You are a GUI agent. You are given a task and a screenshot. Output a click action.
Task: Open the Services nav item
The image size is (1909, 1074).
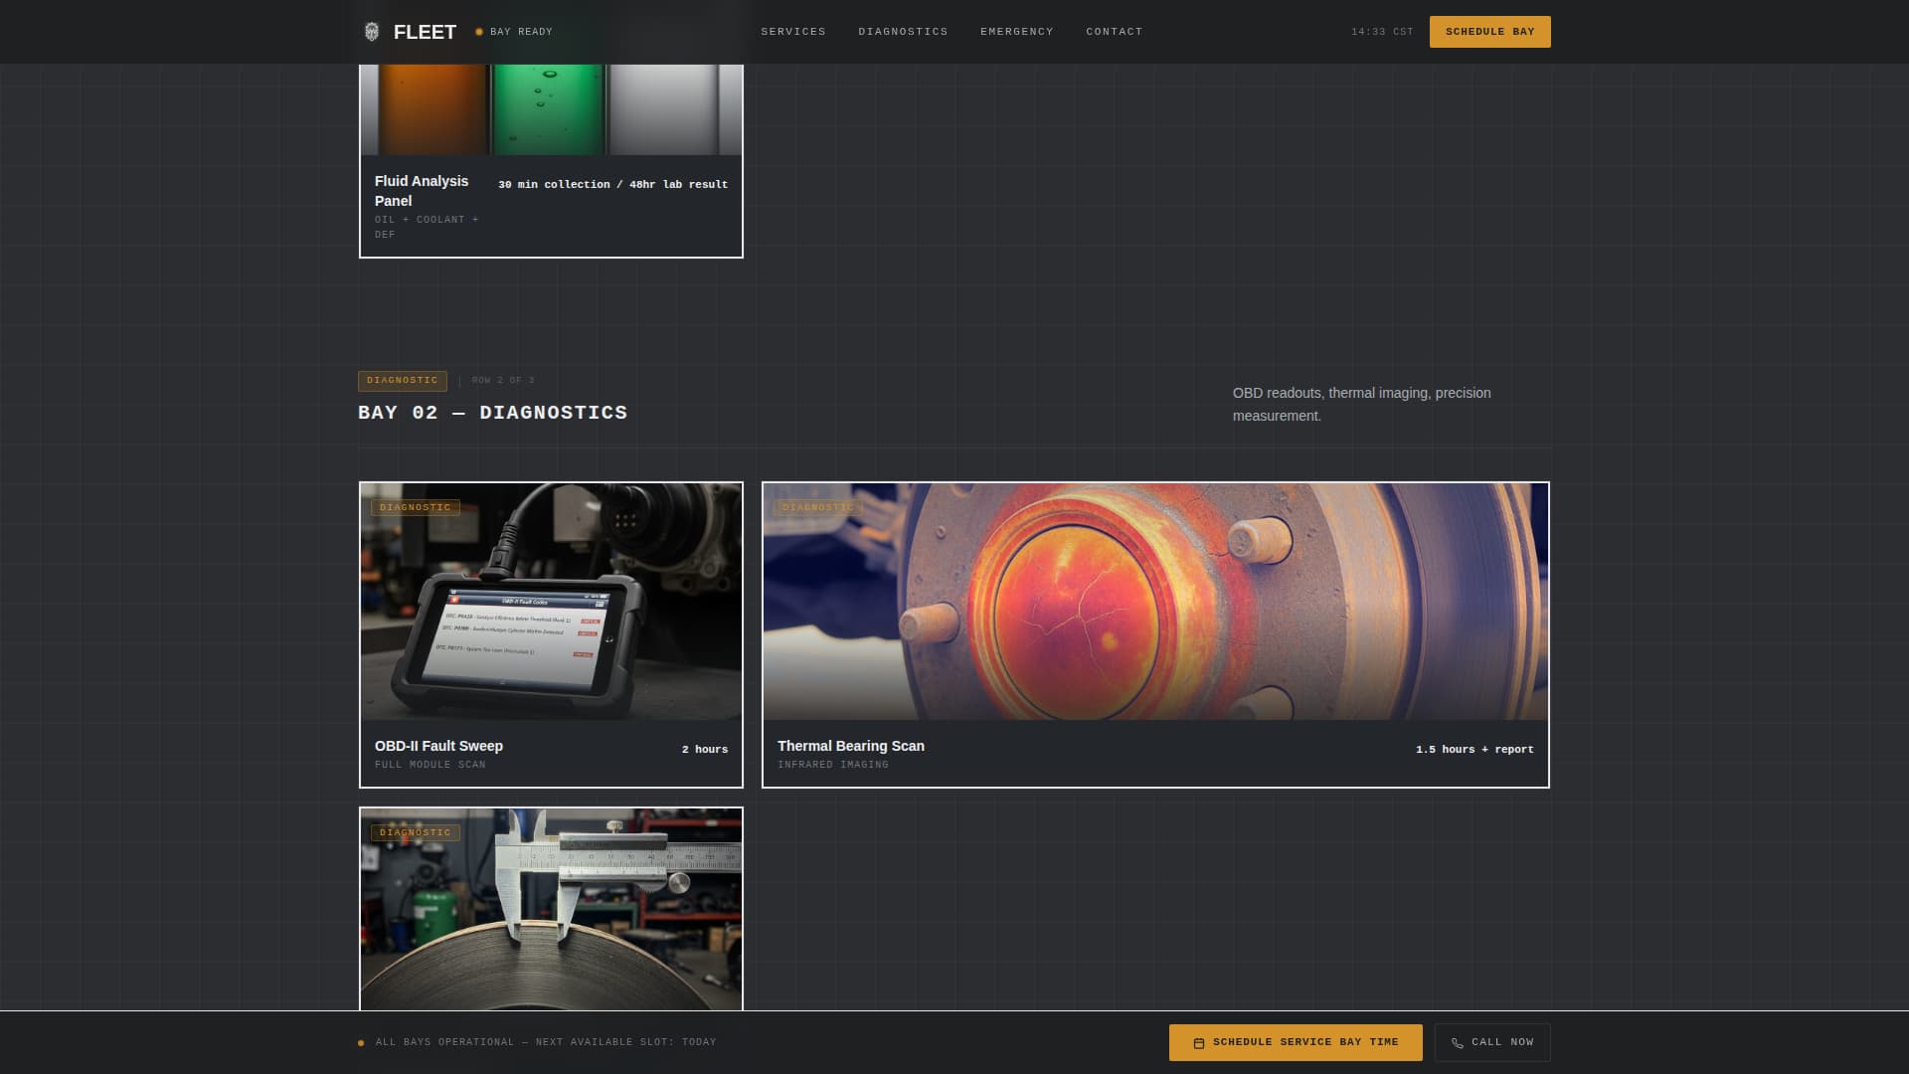pos(793,32)
